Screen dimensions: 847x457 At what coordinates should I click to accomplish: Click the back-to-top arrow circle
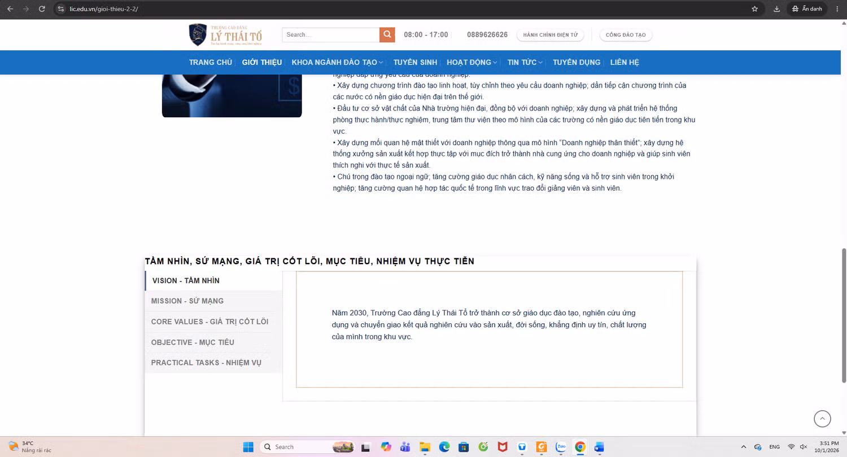pyautogui.click(x=822, y=419)
